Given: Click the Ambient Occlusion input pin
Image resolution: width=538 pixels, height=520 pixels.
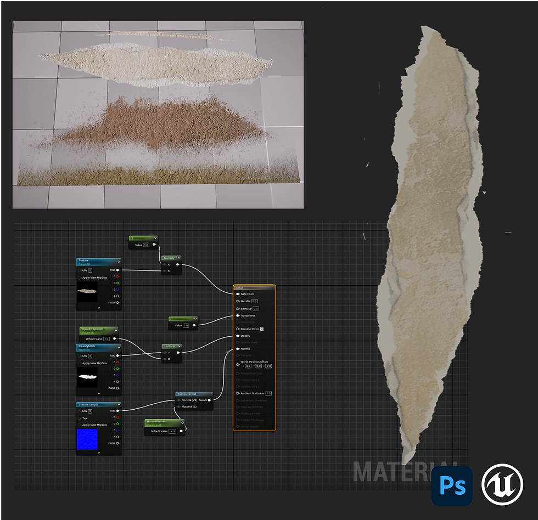Looking at the screenshot, I should coord(238,393).
